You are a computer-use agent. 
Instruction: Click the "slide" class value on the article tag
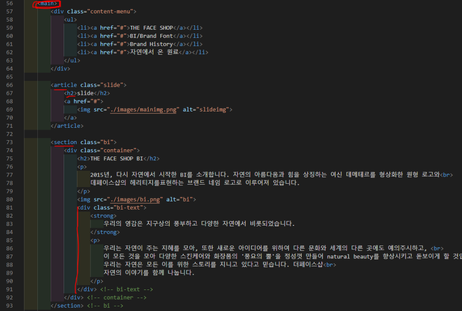click(111, 85)
